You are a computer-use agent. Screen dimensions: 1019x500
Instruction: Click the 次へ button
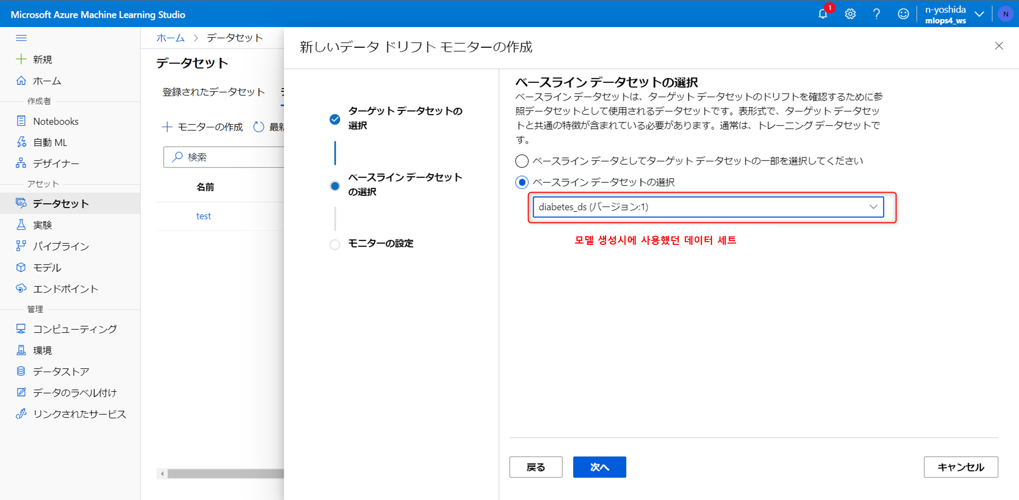click(x=599, y=467)
